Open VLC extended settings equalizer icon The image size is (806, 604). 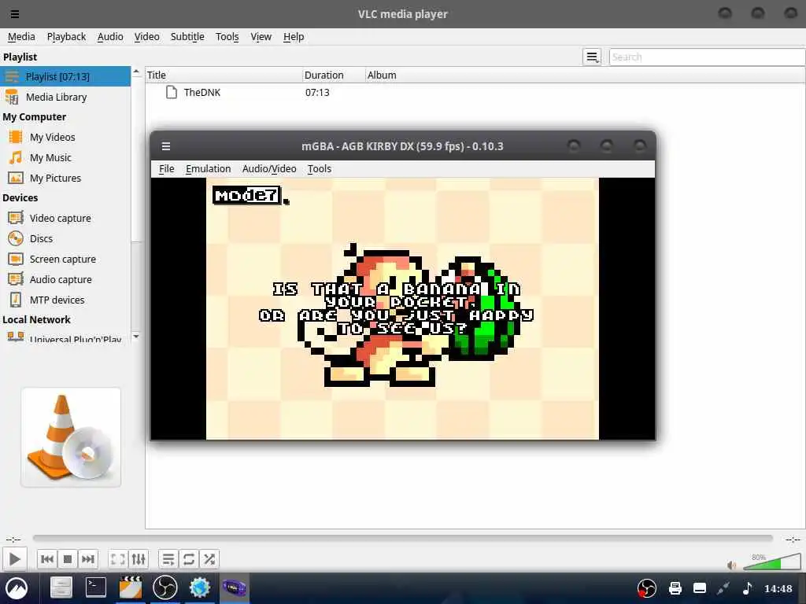pos(139,559)
